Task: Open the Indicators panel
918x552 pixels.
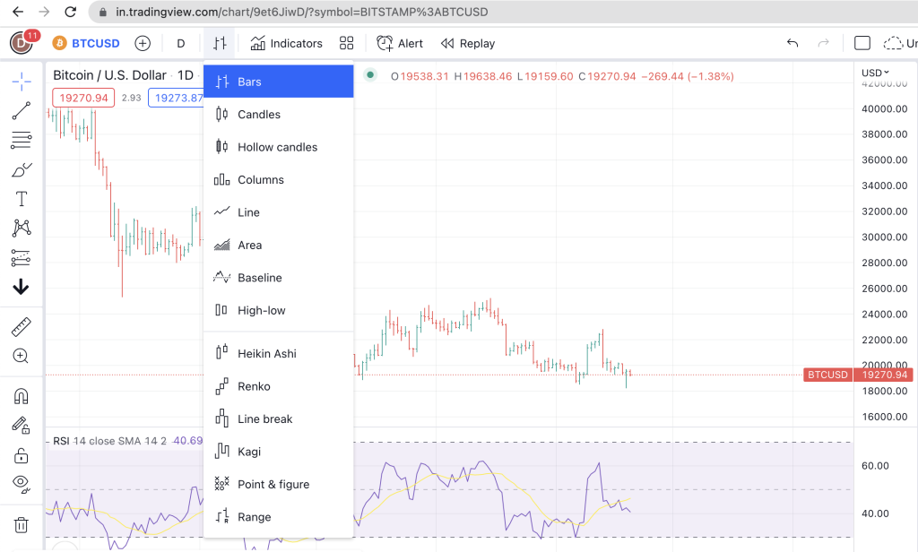Action: 286,43
